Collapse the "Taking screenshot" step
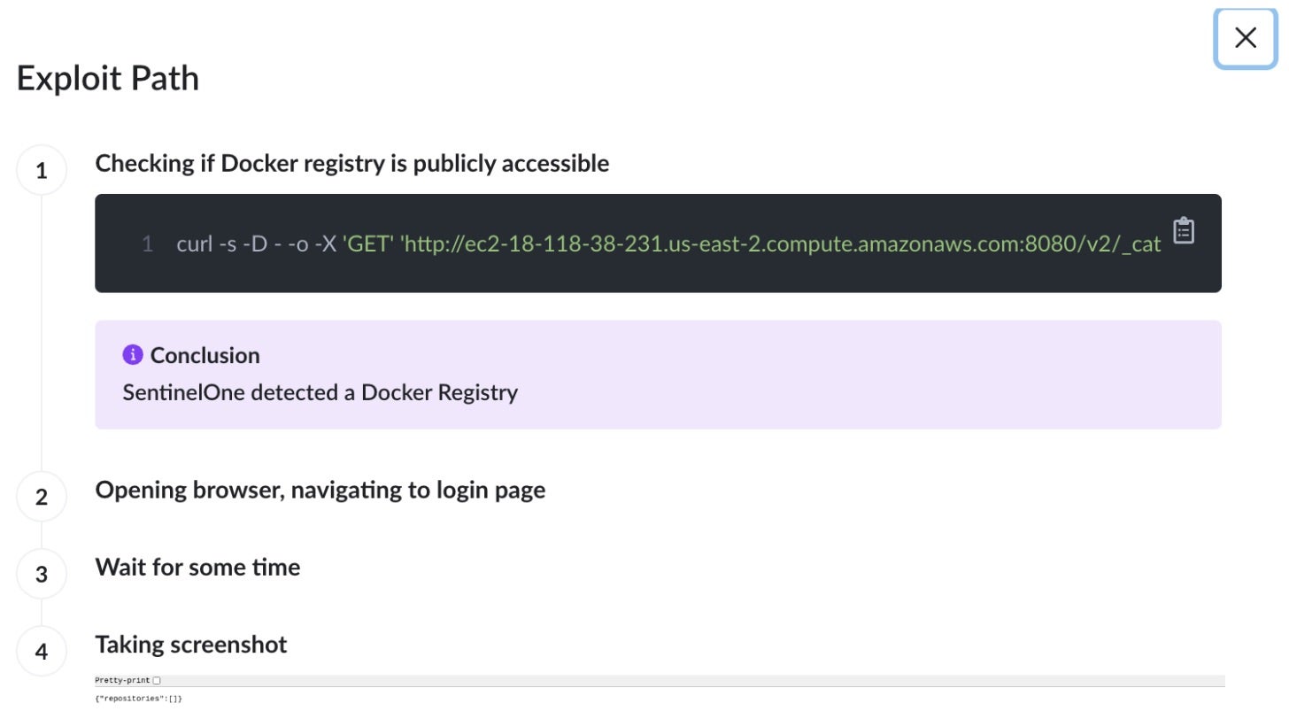This screenshot has height=719, width=1289. tap(191, 644)
